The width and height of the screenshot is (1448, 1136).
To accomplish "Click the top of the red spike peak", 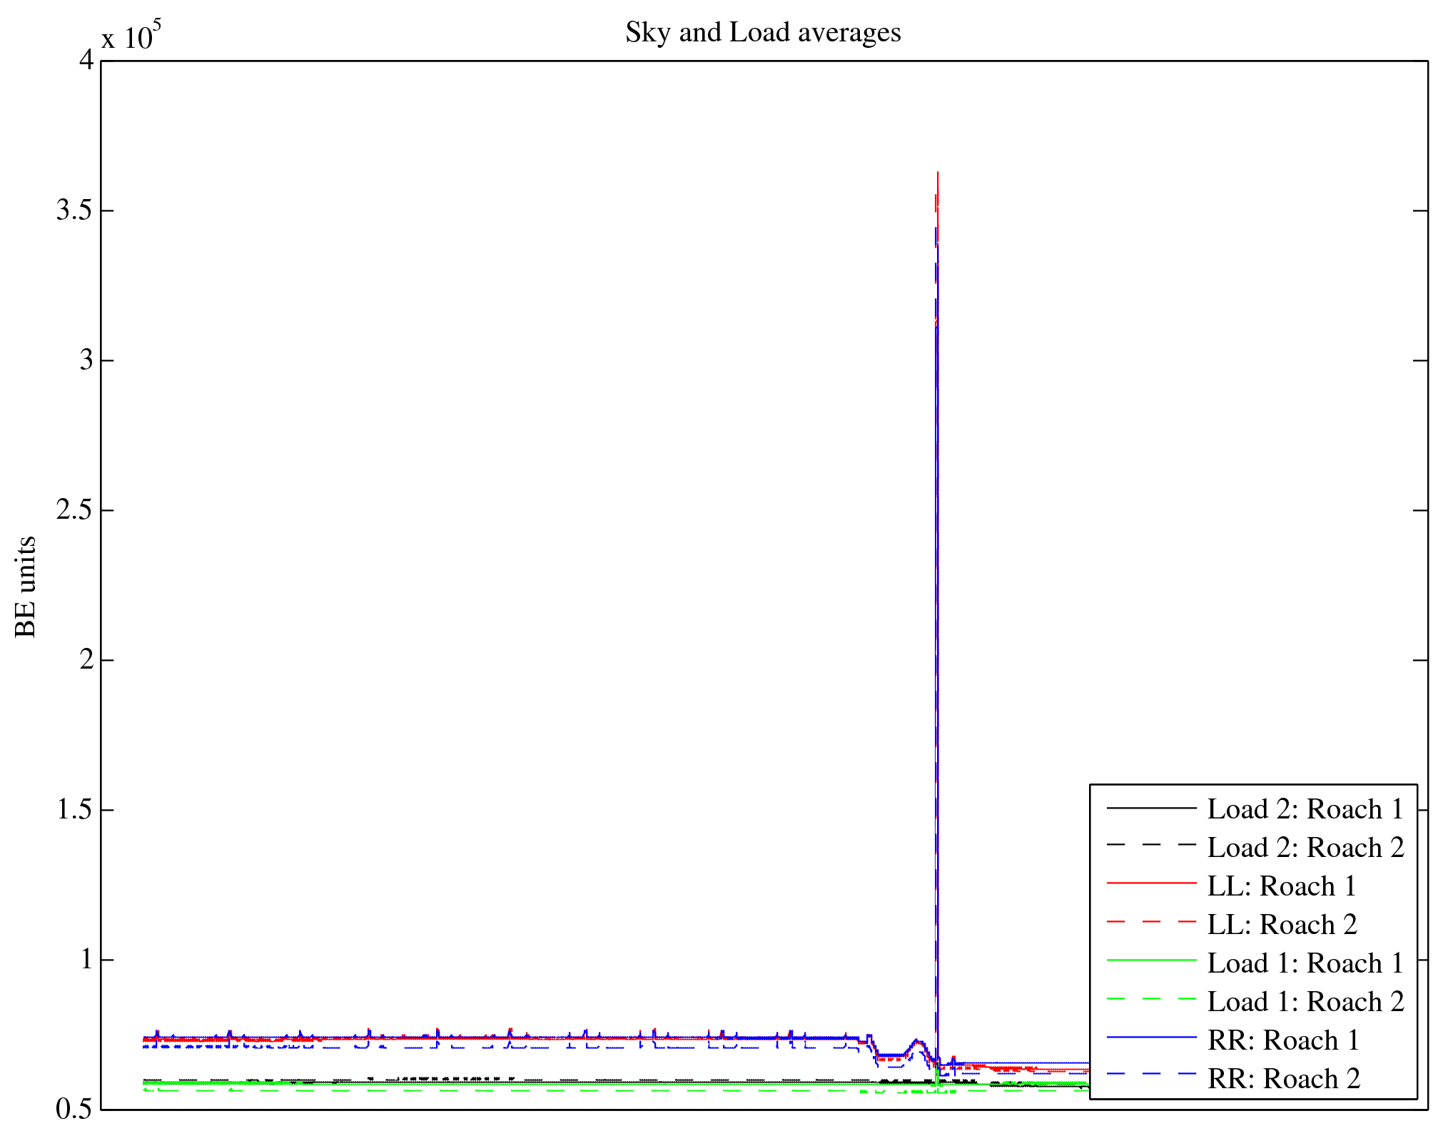I will pyautogui.click(x=937, y=173).
